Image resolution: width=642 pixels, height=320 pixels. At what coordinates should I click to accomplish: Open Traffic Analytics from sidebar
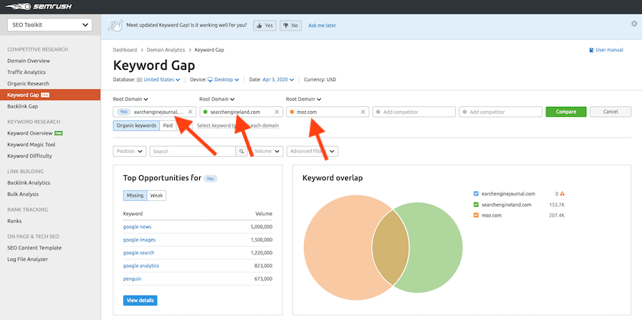26,73
